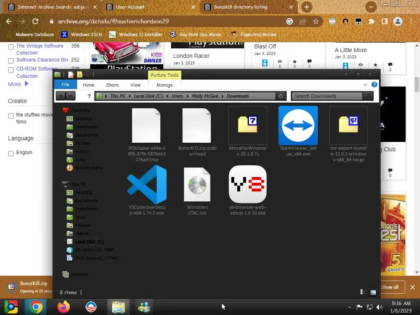420x315 pixels.
Task: Click the Chrome address bar URL
Action: [113, 21]
